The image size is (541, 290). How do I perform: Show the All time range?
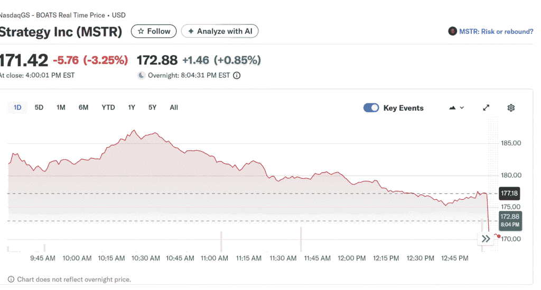tap(174, 107)
